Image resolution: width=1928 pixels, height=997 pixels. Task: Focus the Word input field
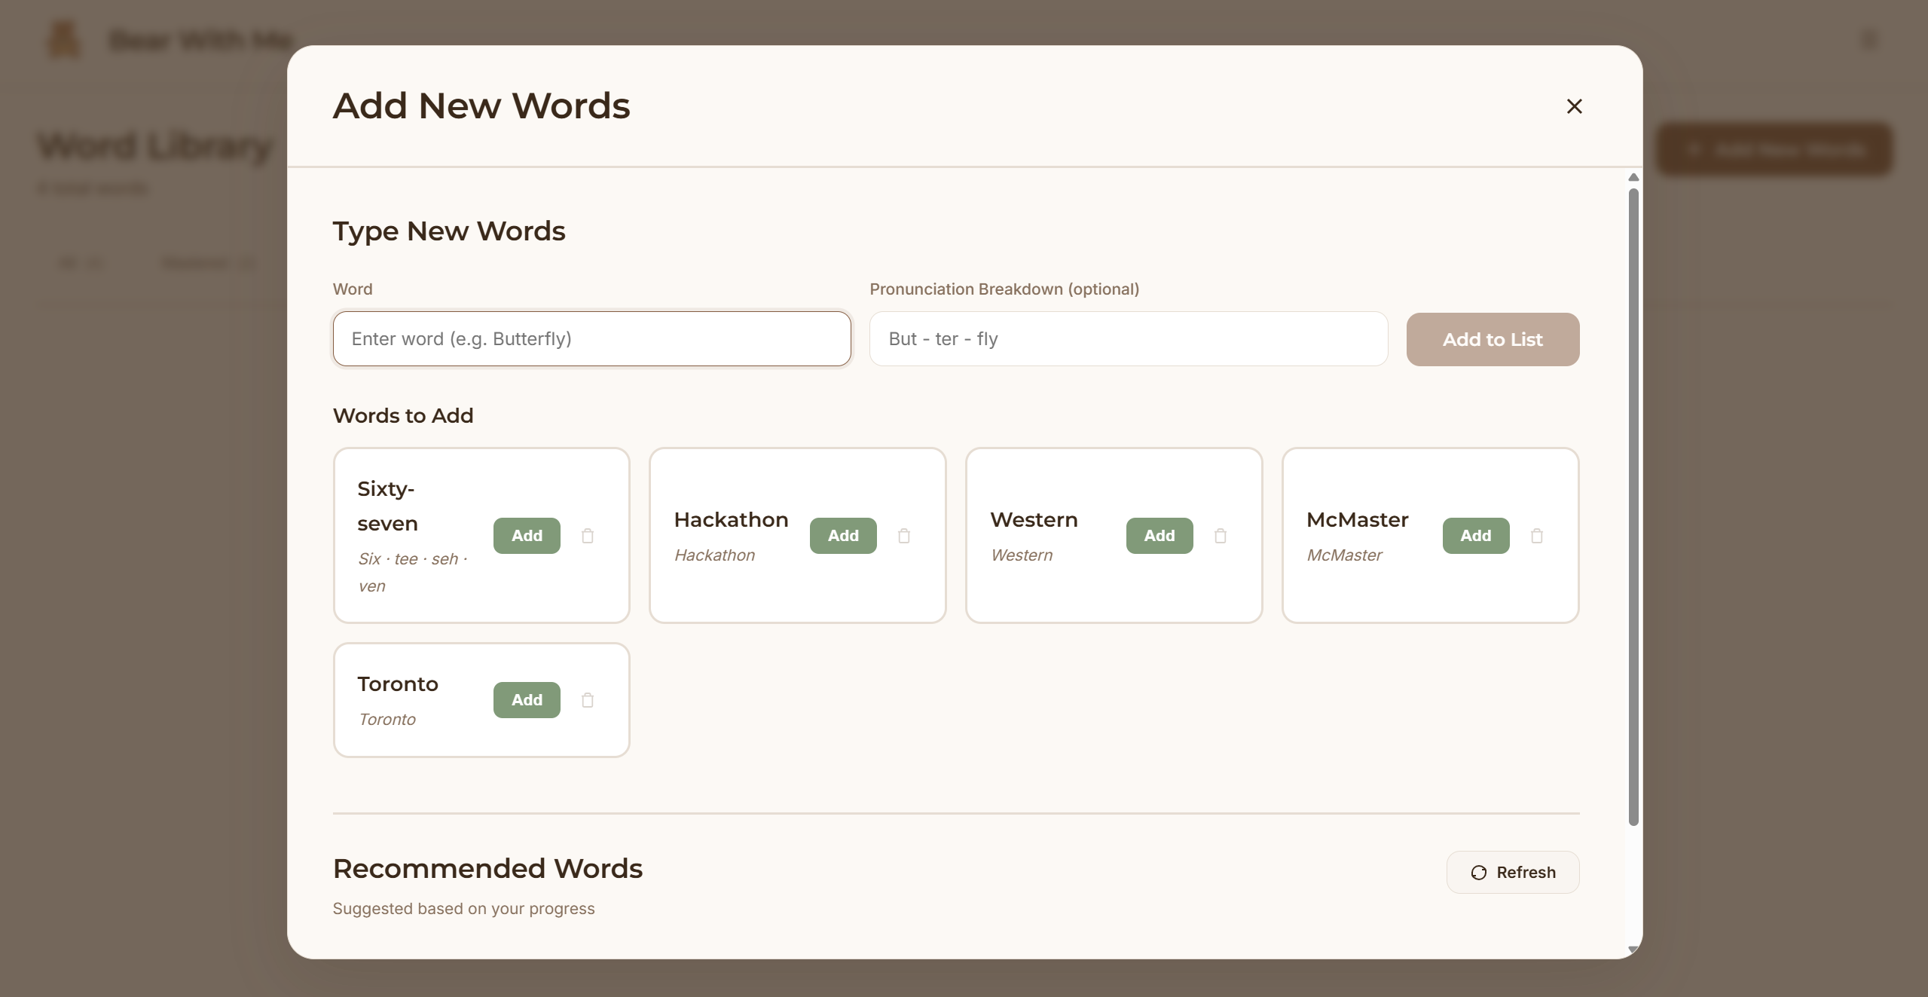tap(591, 339)
